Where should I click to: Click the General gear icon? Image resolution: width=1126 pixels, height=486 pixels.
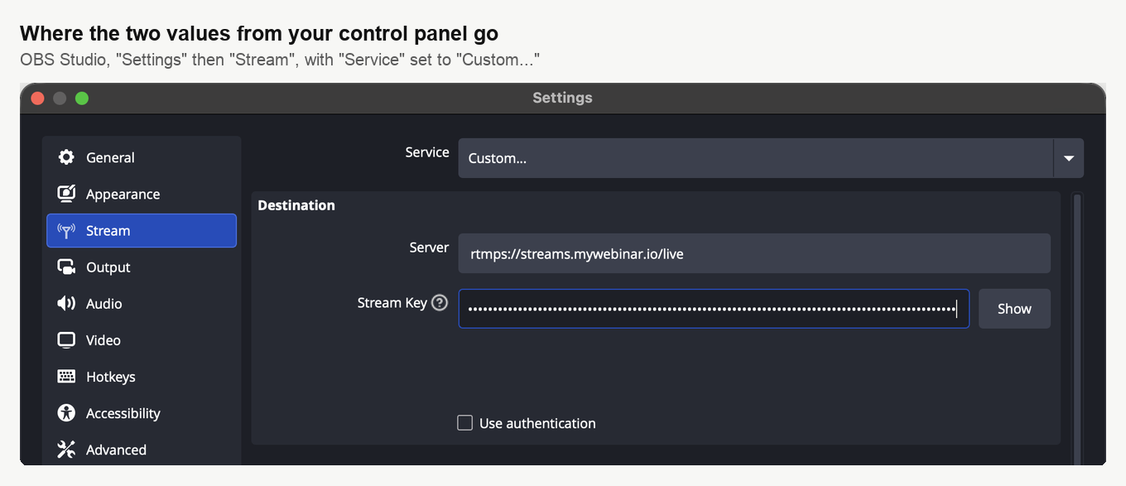pos(66,157)
